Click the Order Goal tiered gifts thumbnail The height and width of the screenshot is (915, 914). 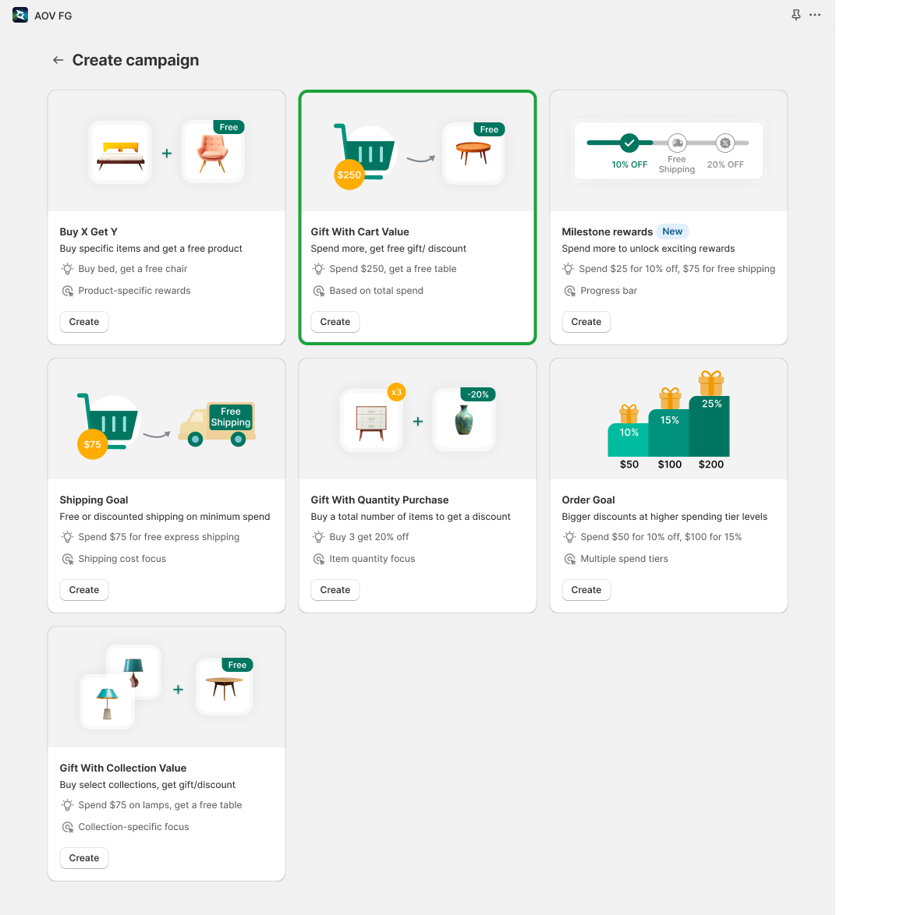point(668,421)
